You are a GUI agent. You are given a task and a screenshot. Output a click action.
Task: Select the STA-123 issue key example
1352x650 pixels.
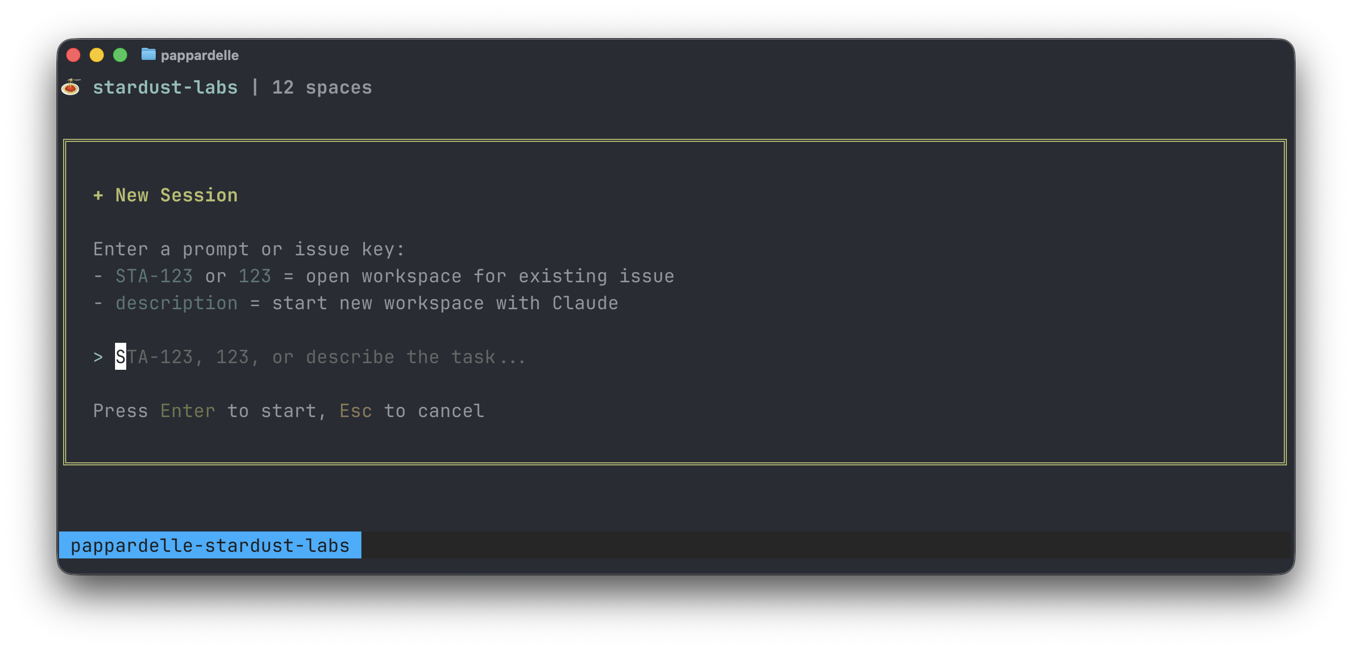(x=154, y=275)
